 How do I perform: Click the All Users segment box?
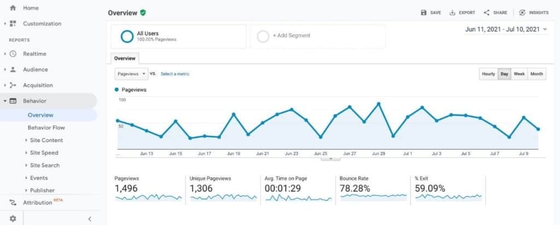[178, 37]
